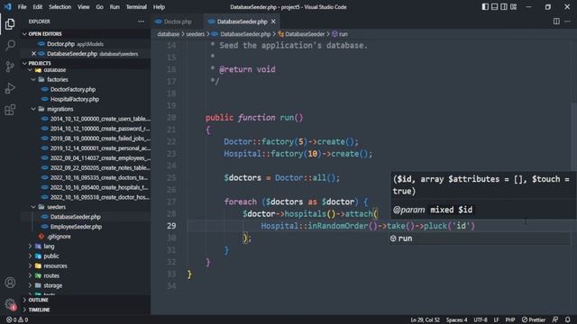The width and height of the screenshot is (577, 324).
Task: Select the DatabaseSeeder.php editor tab
Action: click(243, 22)
